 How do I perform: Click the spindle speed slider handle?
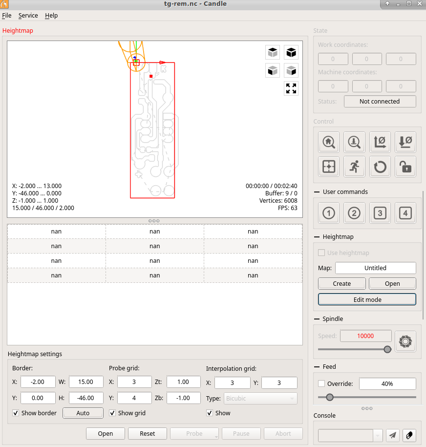pyautogui.click(x=387, y=349)
